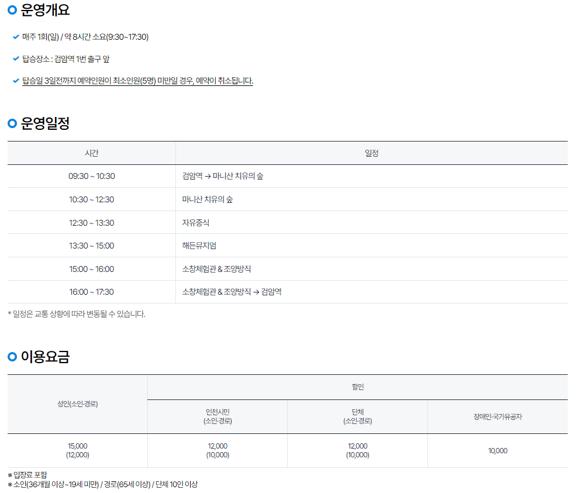Screen dimensions: 580x493
Task: Click the blue circle bullet beside 이용요금
Action: click(x=12, y=356)
